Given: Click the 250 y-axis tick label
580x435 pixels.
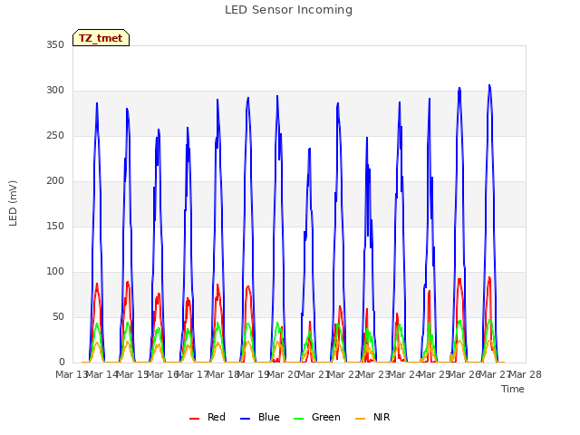Looking at the screenshot, I should [55, 136].
